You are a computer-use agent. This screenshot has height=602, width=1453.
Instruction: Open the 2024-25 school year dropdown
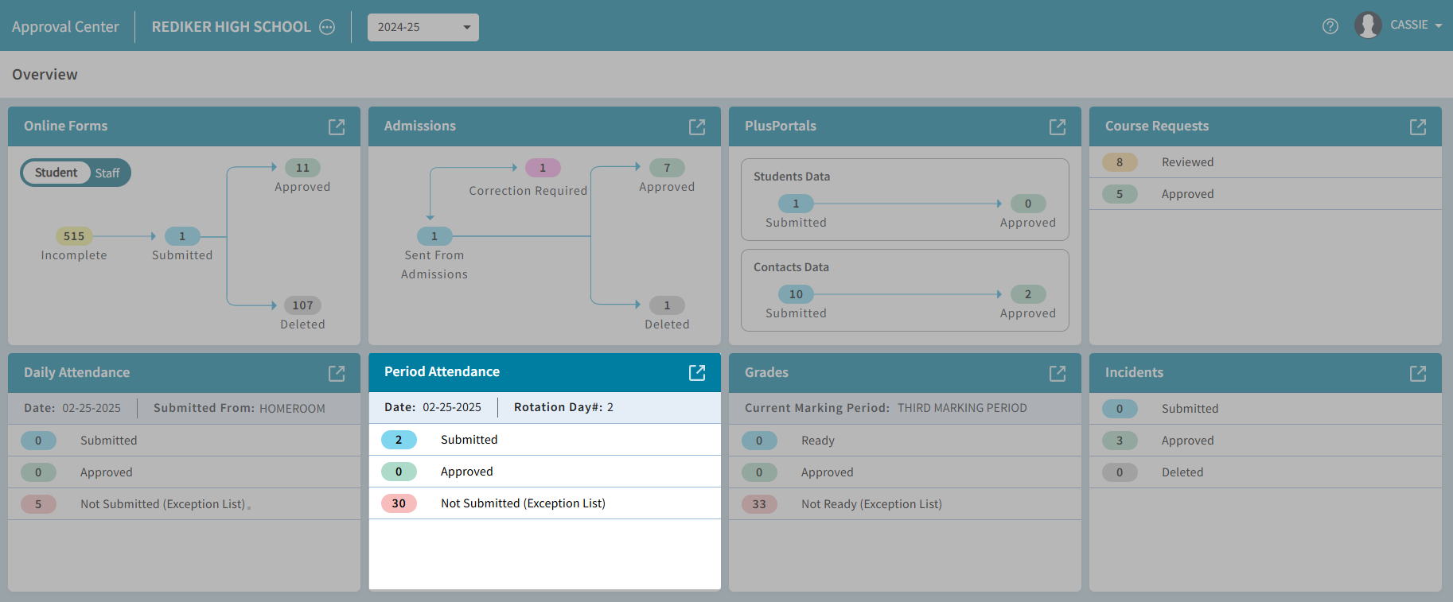click(x=423, y=27)
